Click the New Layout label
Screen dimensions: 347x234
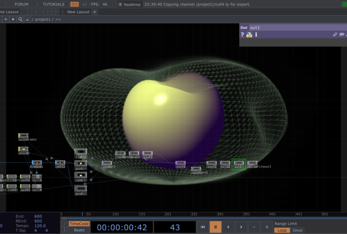pyautogui.click(x=78, y=12)
